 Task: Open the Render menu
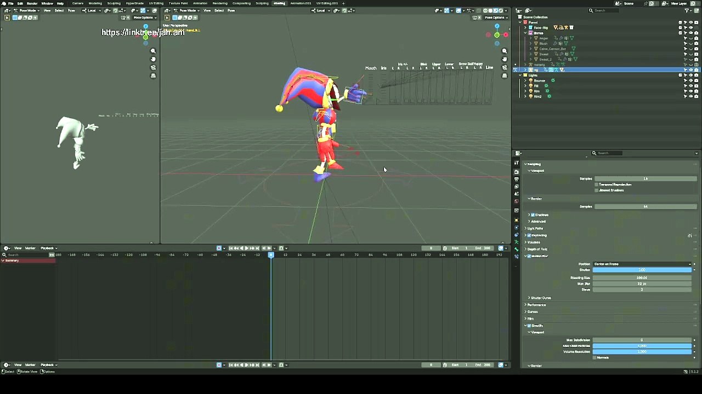[32, 3]
